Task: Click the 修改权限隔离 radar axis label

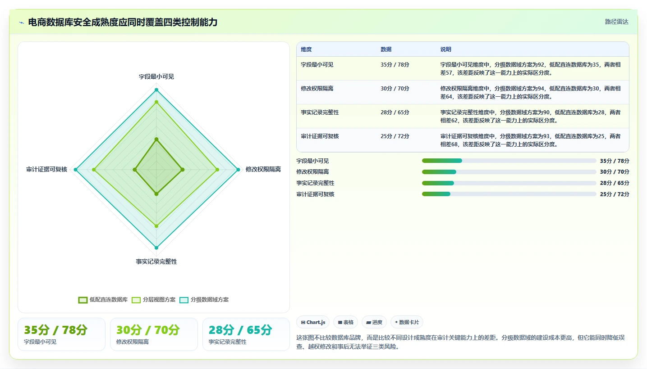Action: coord(263,169)
